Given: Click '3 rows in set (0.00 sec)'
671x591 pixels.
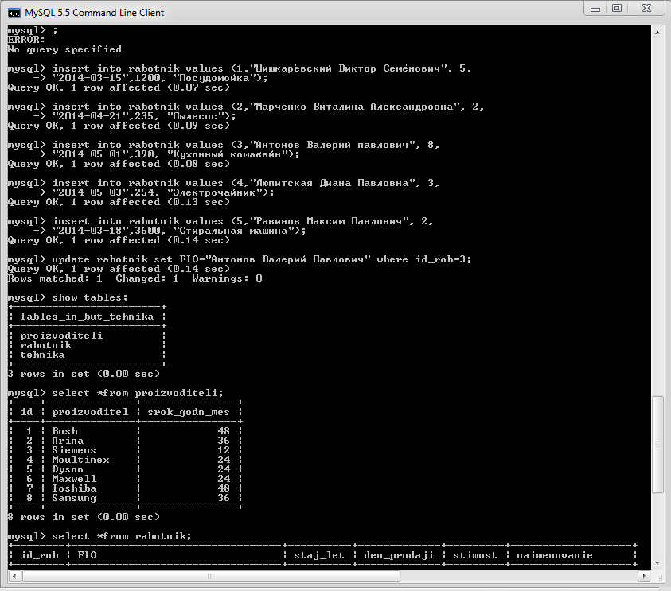Looking at the screenshot, I should click(84, 374).
